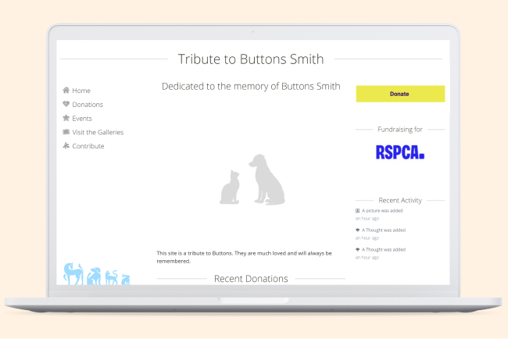Open the Contribute page
Viewport: 508px width, 339px height.
click(x=88, y=146)
